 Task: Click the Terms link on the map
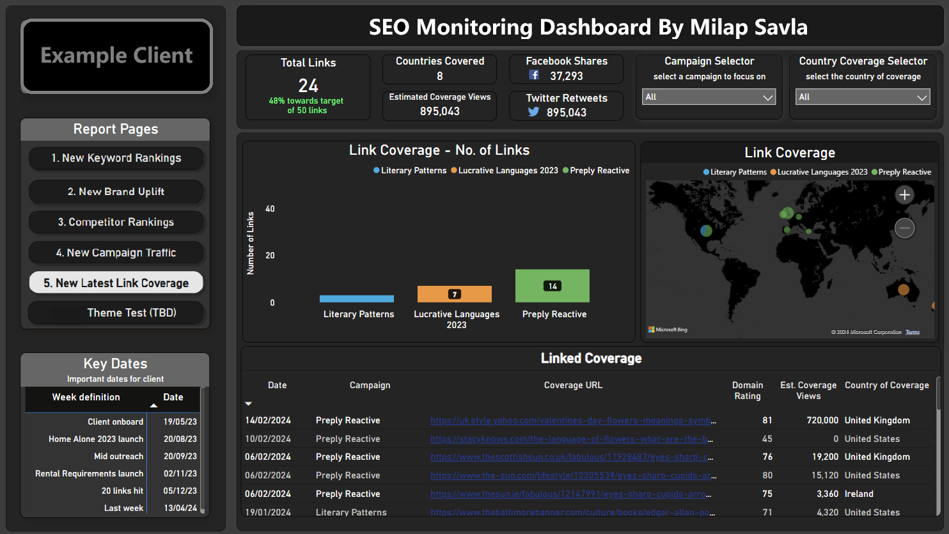pos(913,332)
